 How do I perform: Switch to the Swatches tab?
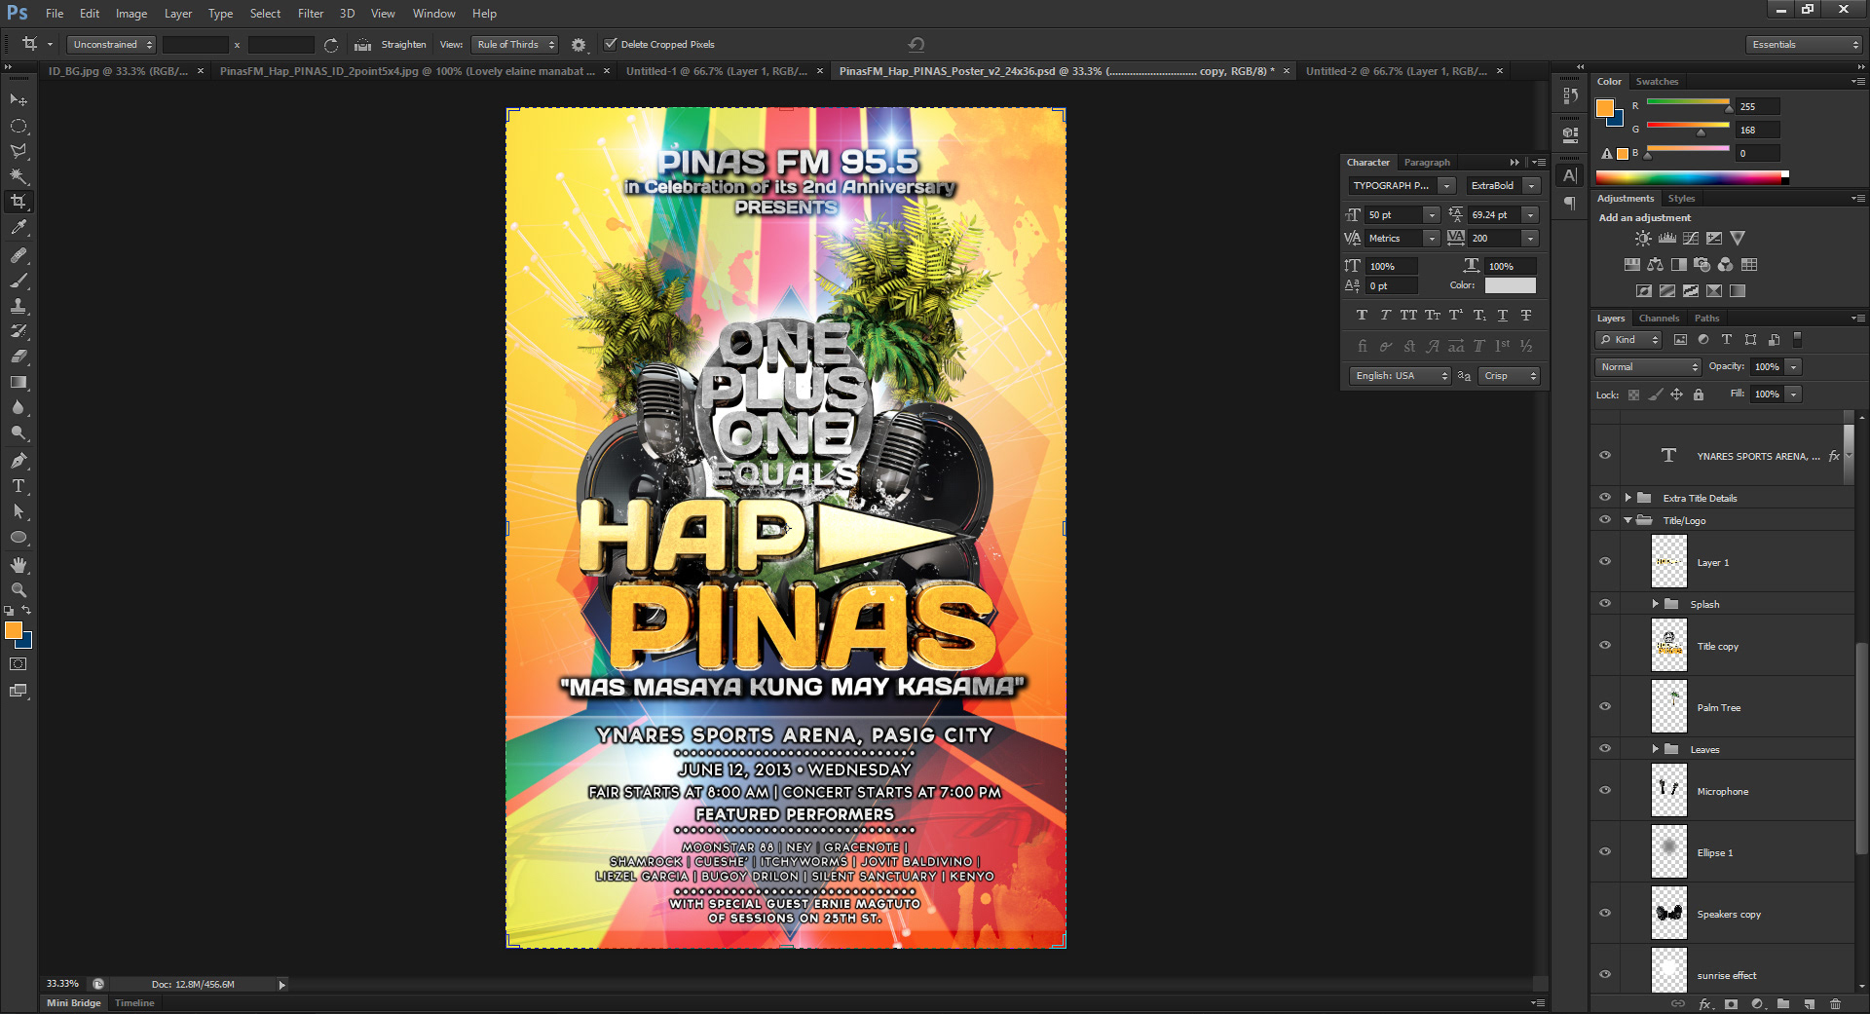1657,82
